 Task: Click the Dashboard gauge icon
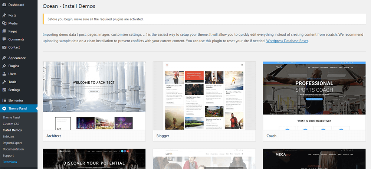[x=4, y=5]
